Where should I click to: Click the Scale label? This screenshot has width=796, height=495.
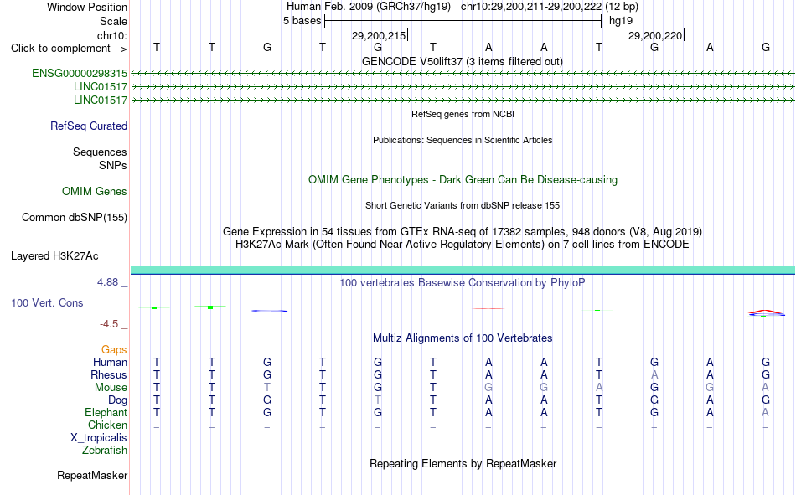coord(114,21)
